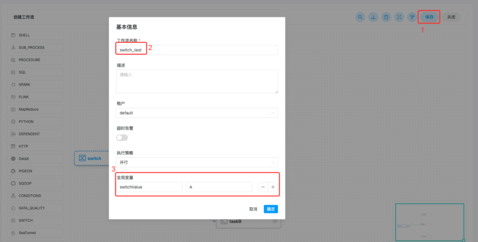Click the workflow name field with switch_test

point(197,50)
